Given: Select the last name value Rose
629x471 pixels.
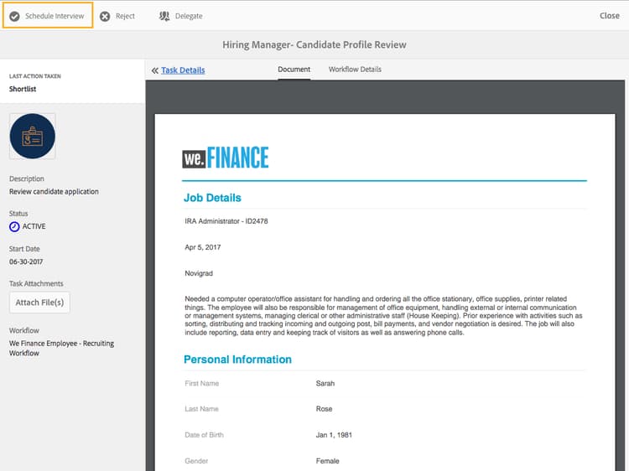Looking at the screenshot, I should [x=324, y=409].
